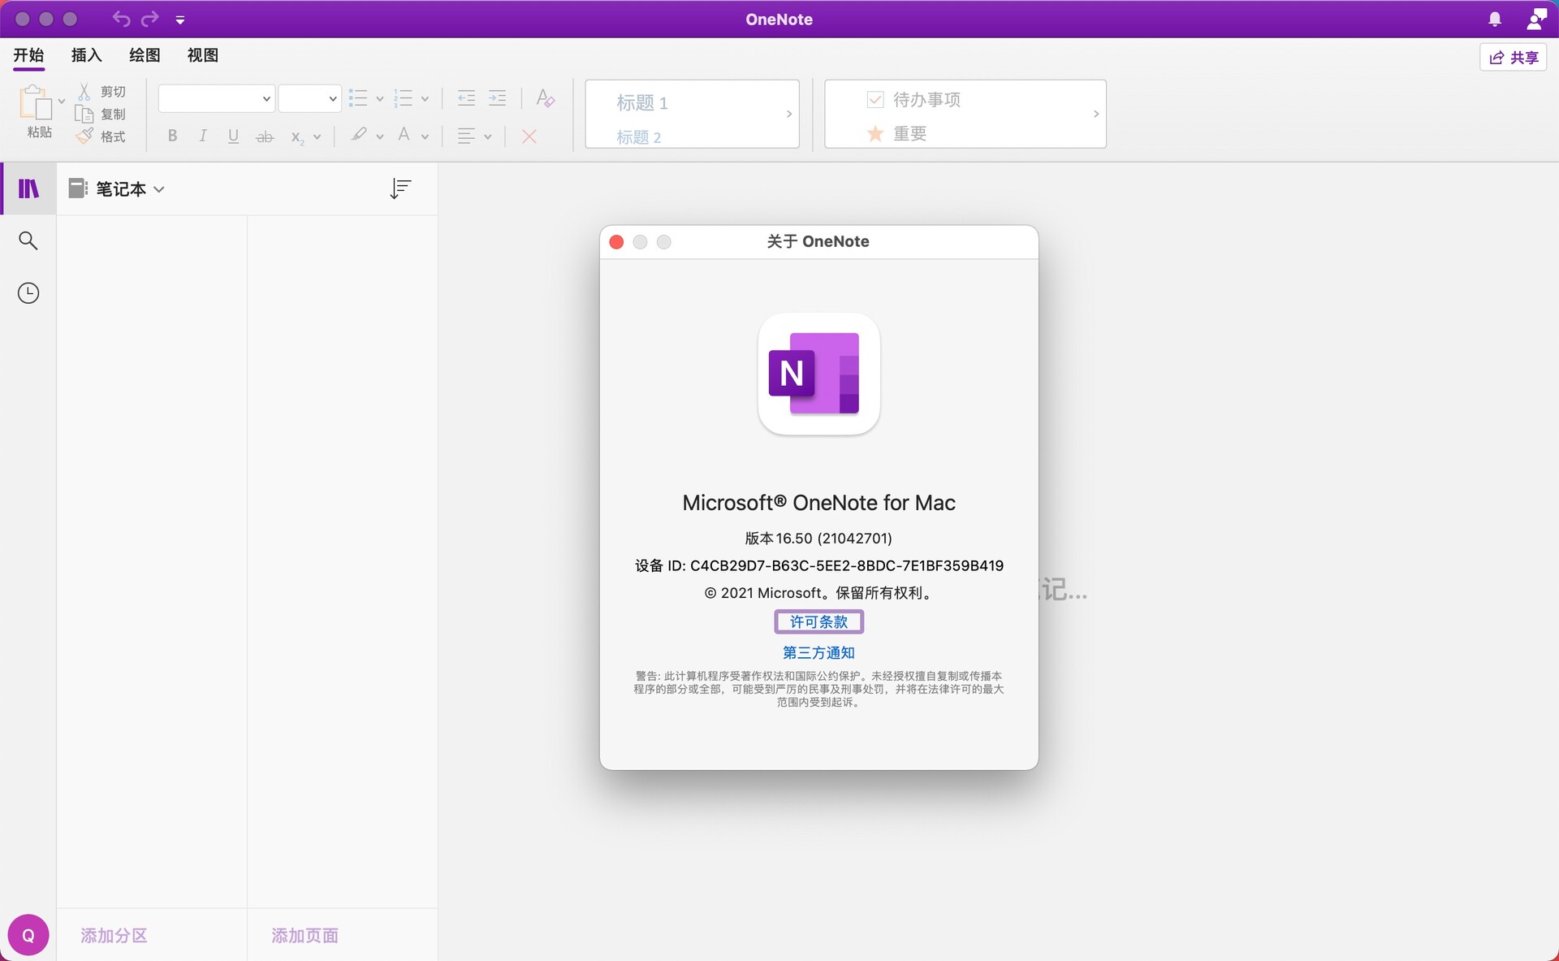The height and width of the screenshot is (961, 1559).
Task: Select the 开始 ribbon tab
Action: point(30,54)
